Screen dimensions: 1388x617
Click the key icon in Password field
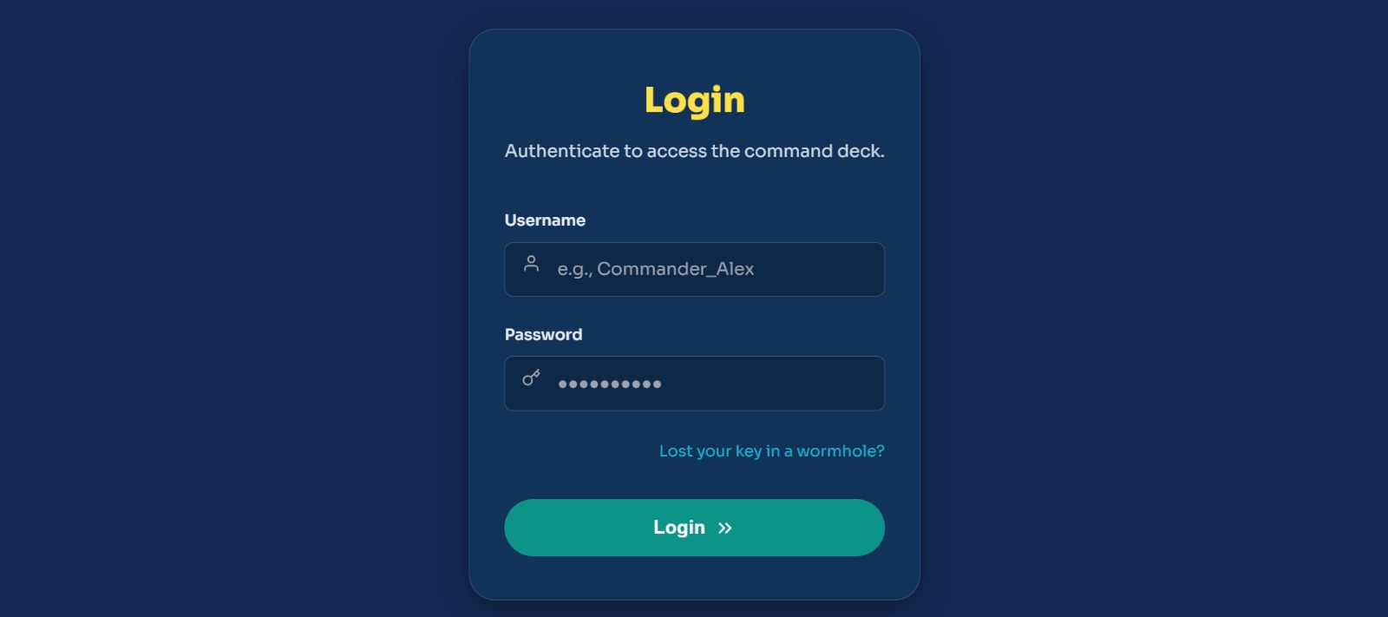click(531, 377)
